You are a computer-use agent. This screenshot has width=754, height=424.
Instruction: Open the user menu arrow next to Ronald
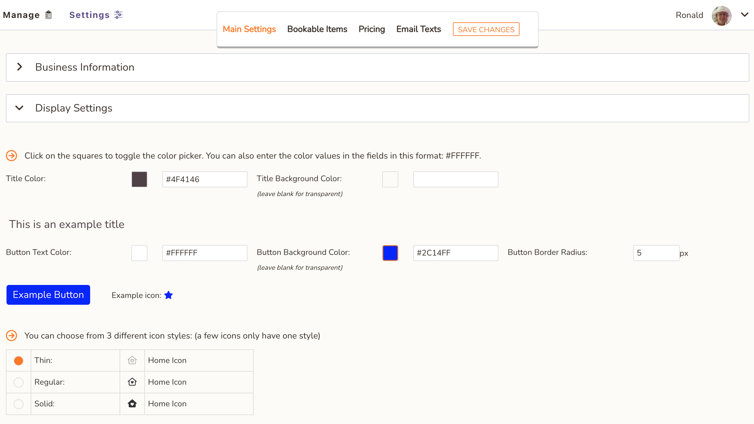744,15
